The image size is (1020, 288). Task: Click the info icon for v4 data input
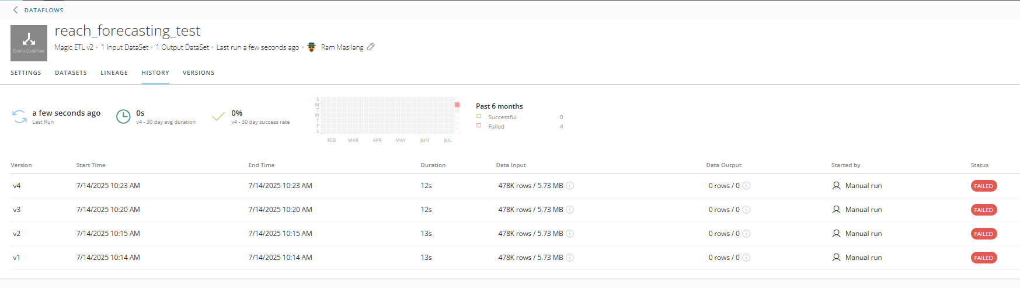[x=570, y=186]
